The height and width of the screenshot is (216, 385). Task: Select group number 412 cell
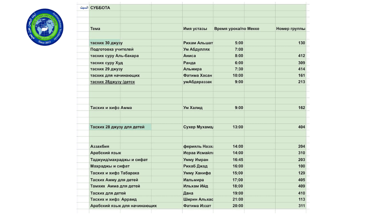click(x=301, y=56)
